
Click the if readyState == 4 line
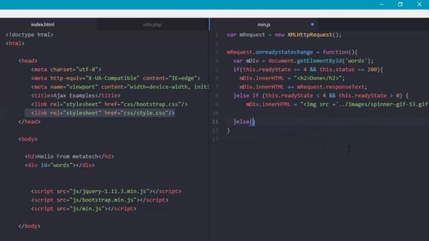pos(308,70)
